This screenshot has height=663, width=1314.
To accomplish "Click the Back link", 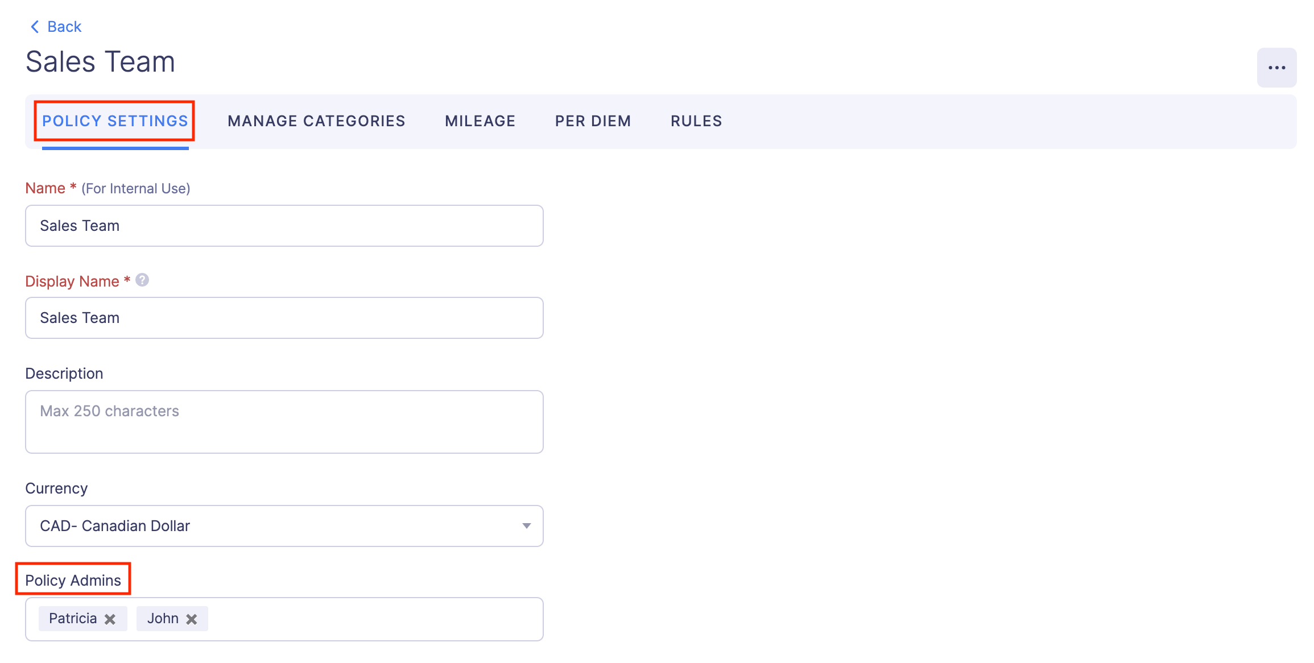I will tap(64, 26).
